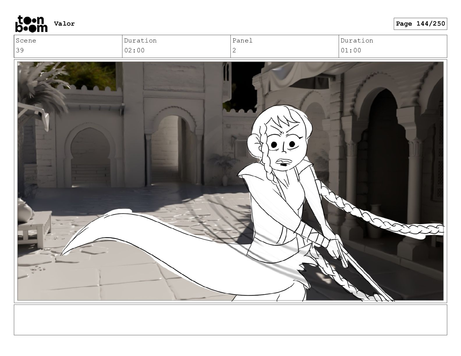Click the Toon Boom logo
Screen dimensions: 461x356
31,24
